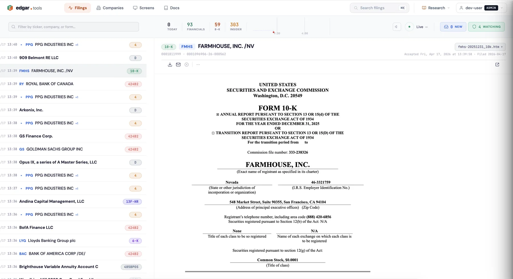Select the 93 Financials counter

[196, 27]
